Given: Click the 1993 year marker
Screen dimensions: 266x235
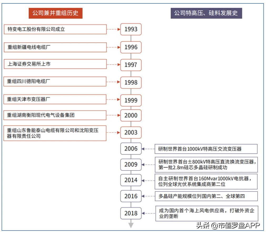Looking at the screenshot, I should click(x=131, y=30).
